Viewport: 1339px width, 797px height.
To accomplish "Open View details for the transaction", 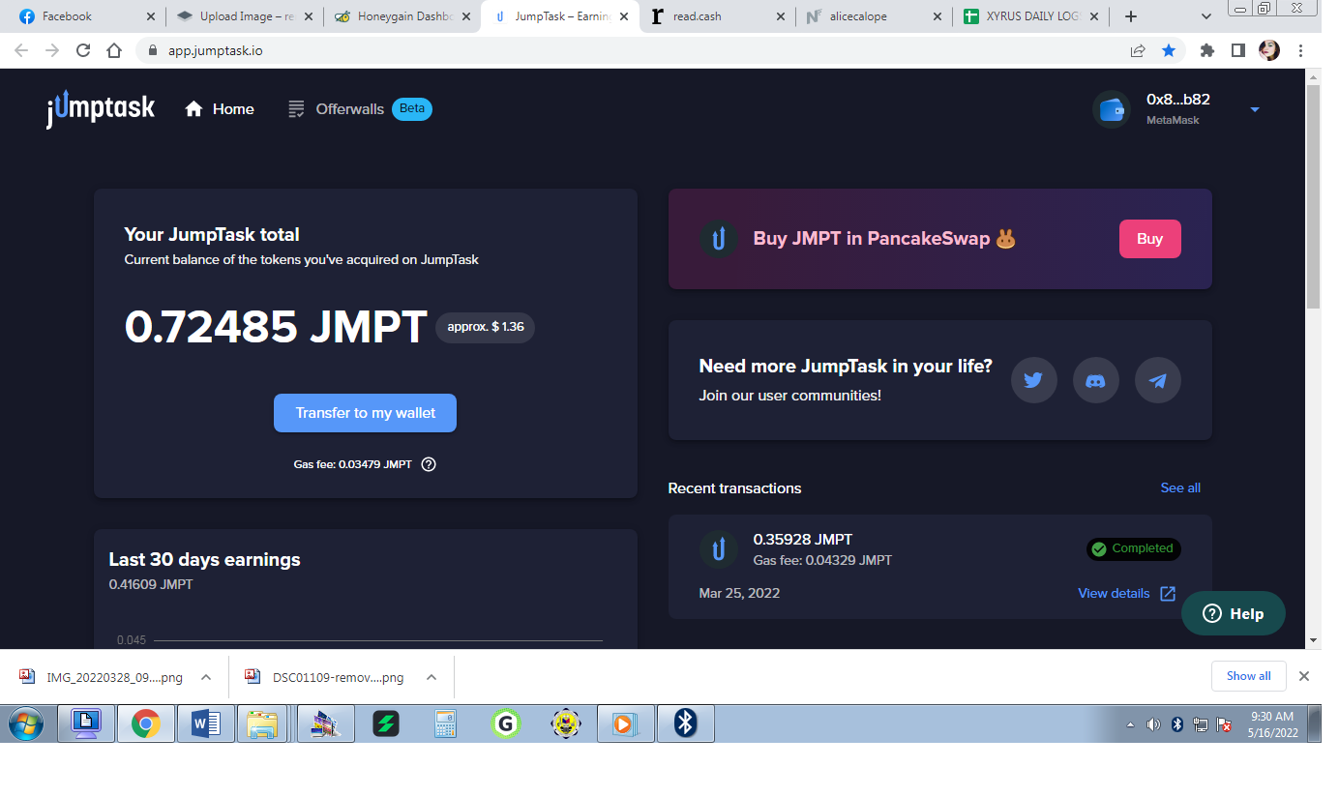I will pyautogui.click(x=1114, y=594).
